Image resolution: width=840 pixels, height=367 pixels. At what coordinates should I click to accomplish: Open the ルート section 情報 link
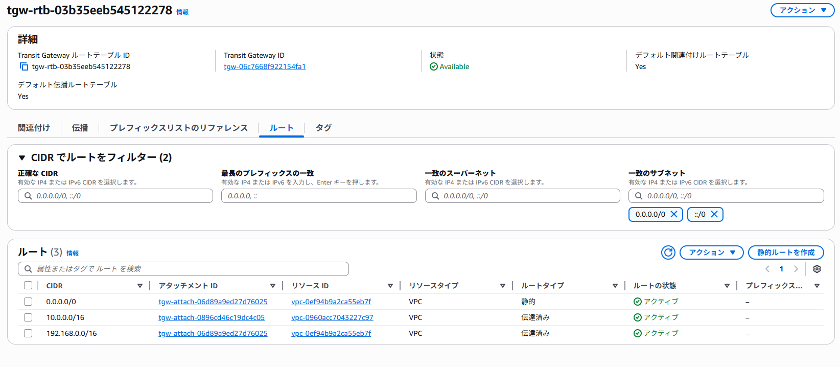[x=73, y=253]
